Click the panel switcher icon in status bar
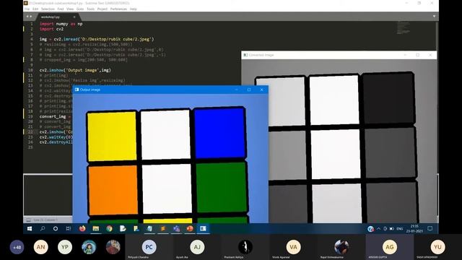The height and width of the screenshot is (260, 462). pos(28,220)
